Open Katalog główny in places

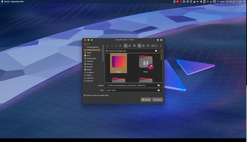coord(93,47)
